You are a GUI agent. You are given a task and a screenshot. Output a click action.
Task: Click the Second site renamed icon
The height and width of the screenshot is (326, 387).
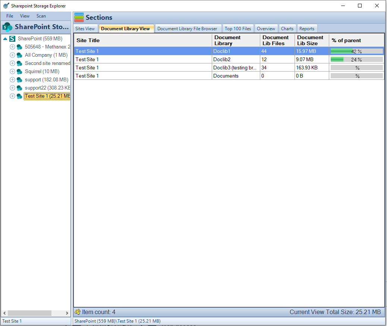tap(19, 63)
